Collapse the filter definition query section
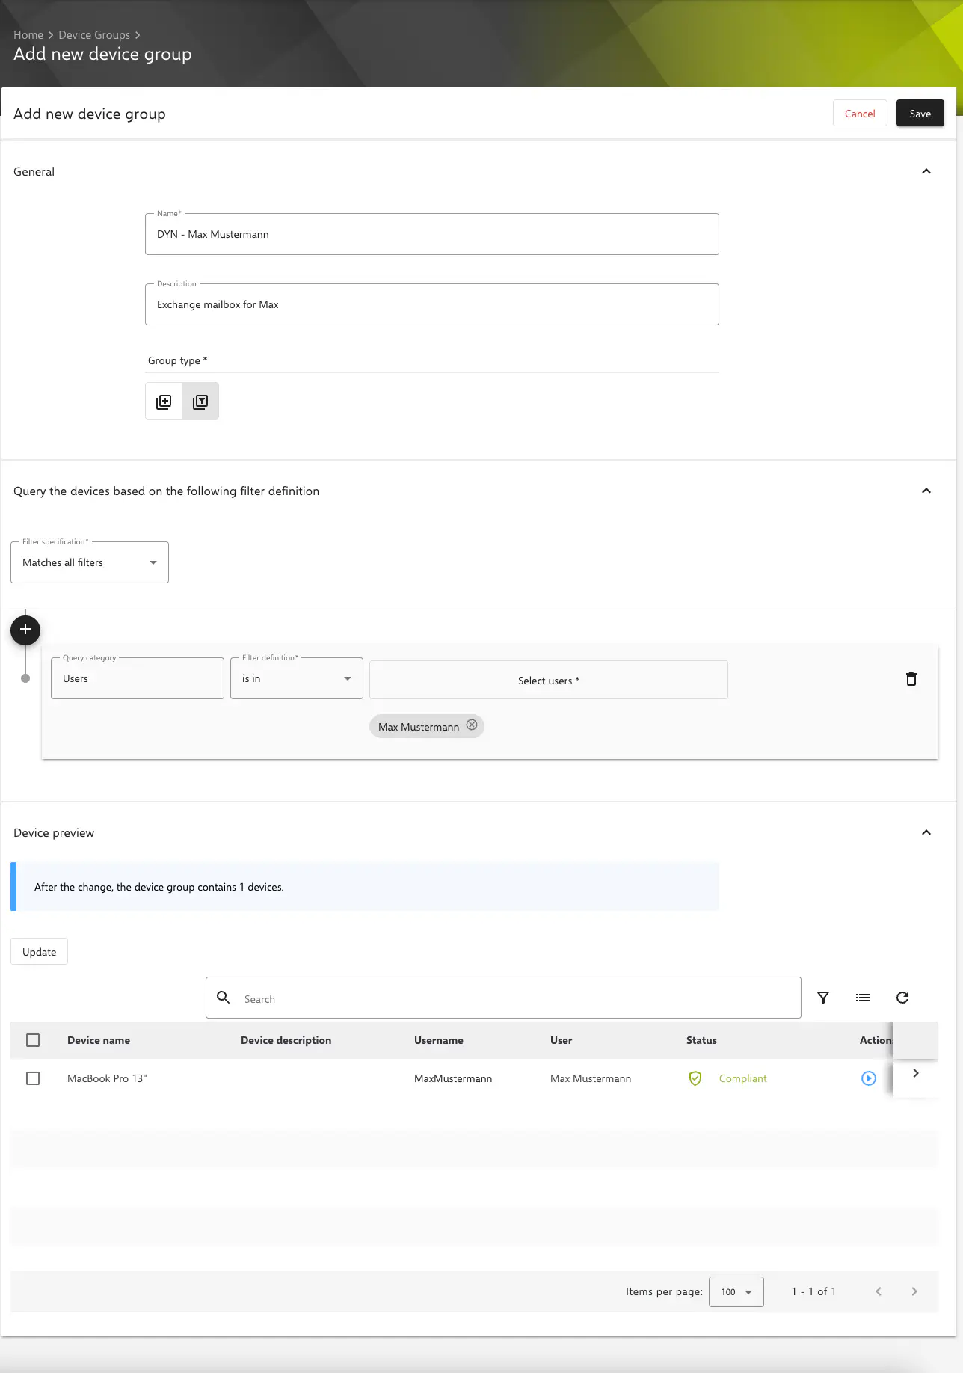 tap(926, 491)
